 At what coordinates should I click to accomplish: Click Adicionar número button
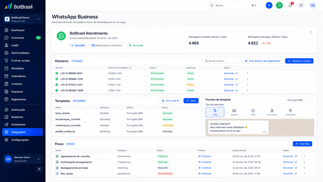[299, 61]
